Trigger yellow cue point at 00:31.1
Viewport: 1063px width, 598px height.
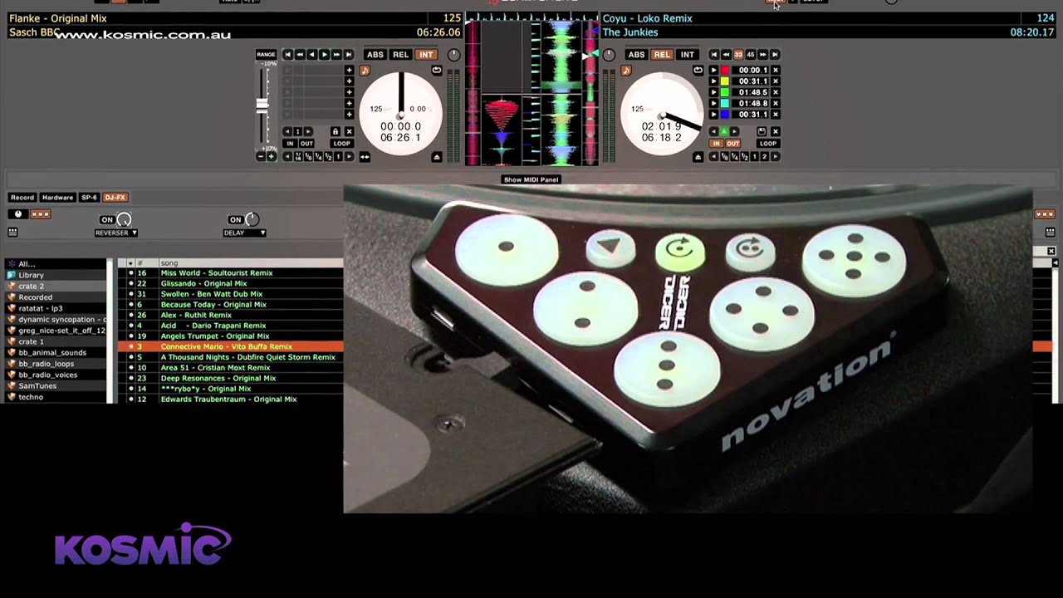click(x=713, y=81)
